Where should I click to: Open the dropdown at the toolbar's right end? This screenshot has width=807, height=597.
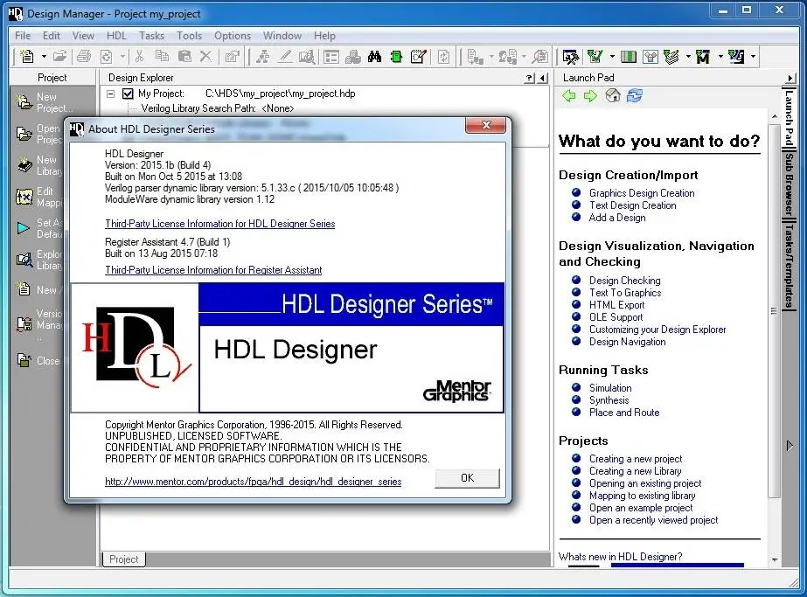click(x=753, y=56)
